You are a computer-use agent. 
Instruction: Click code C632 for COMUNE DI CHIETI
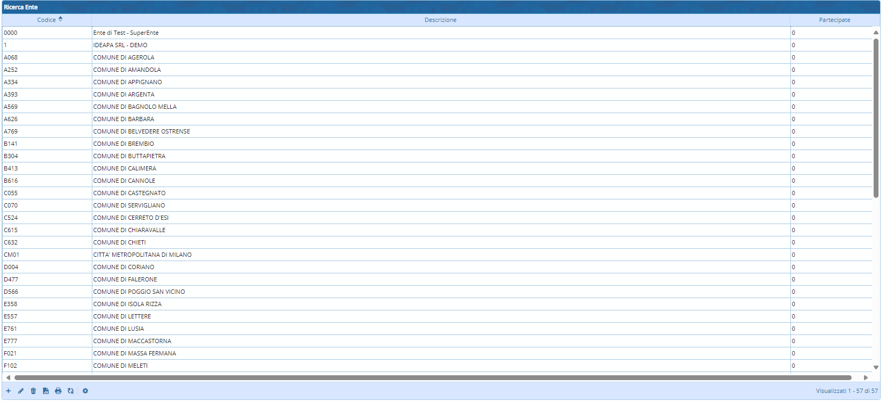click(11, 242)
